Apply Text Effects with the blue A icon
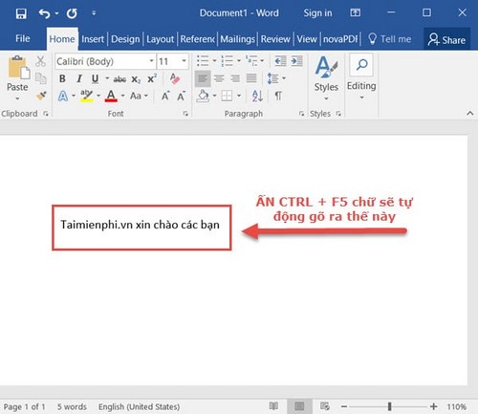This screenshot has height=414, width=478. tap(63, 96)
